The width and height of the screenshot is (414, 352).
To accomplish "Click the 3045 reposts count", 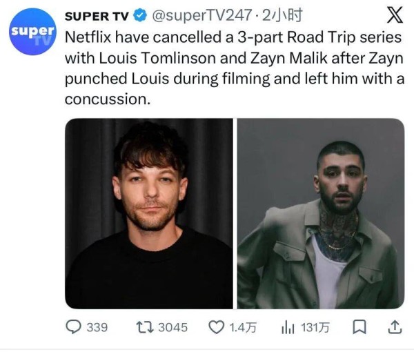I will pos(172,327).
